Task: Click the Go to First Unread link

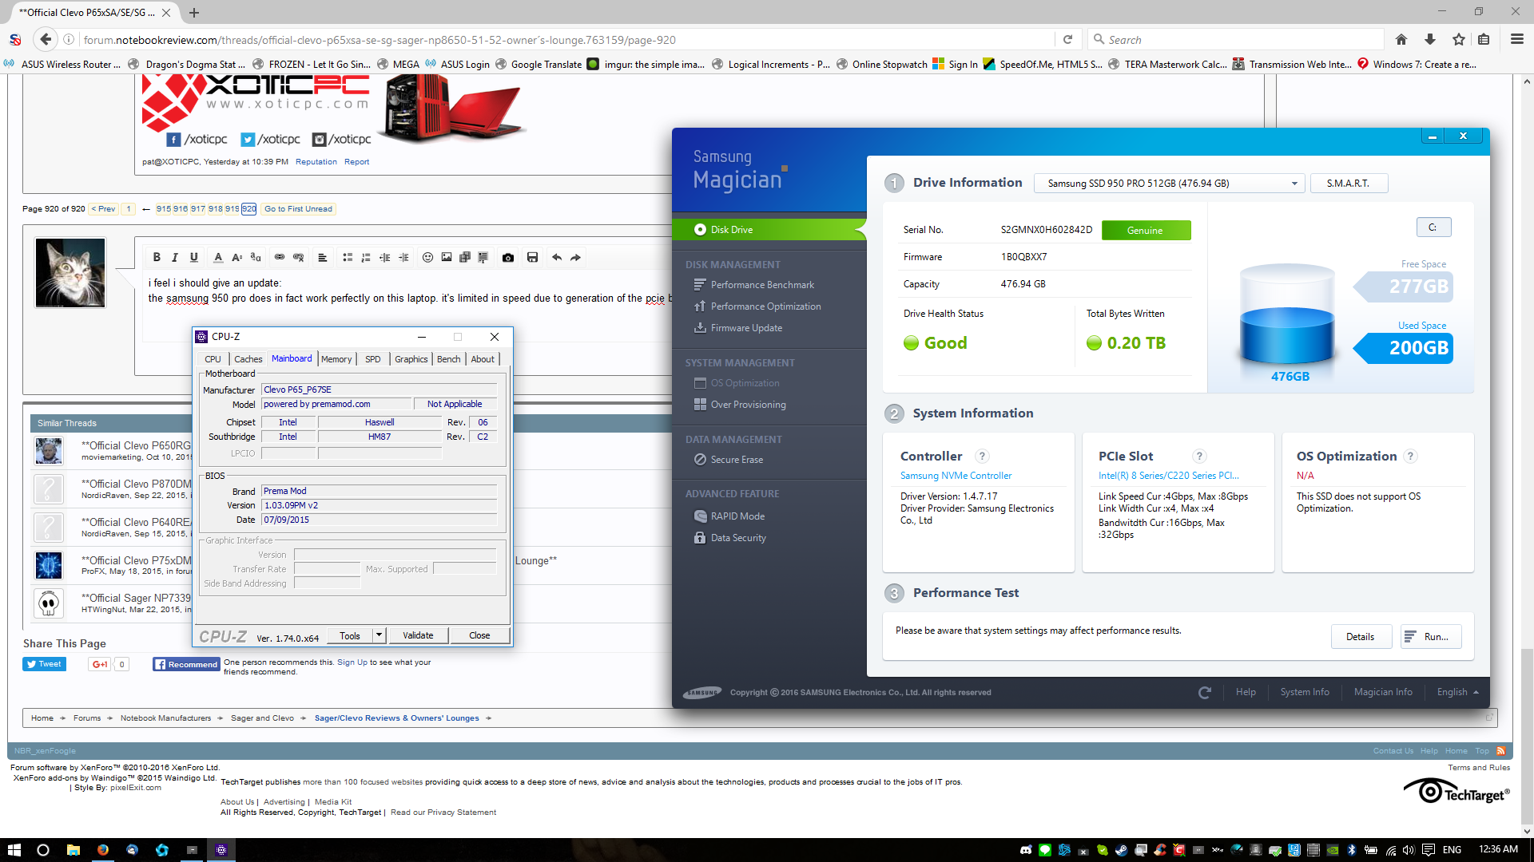Action: pyautogui.click(x=298, y=209)
